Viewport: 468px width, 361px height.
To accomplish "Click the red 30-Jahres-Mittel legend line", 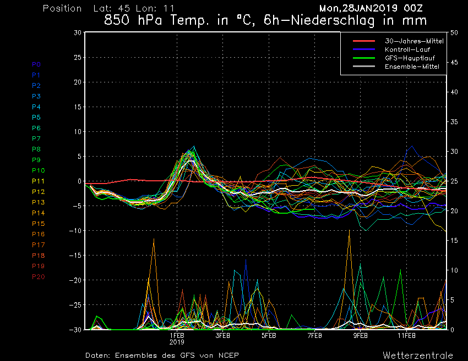I will 364,41.
